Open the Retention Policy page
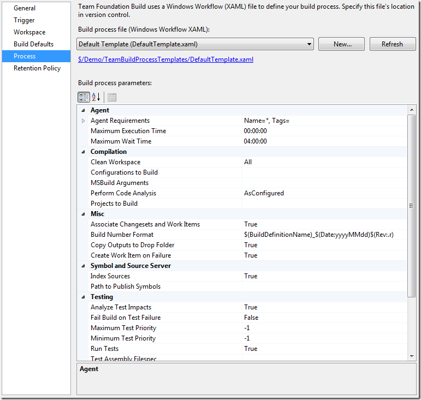This screenshot has width=421, height=400. pyautogui.click(x=37, y=68)
